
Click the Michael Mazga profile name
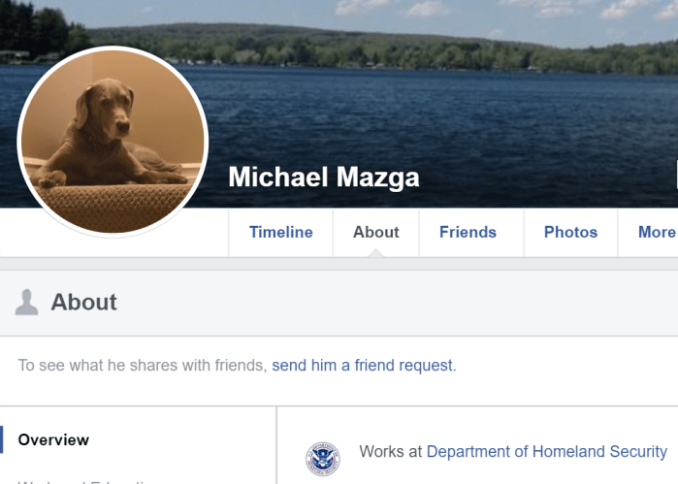(x=324, y=178)
